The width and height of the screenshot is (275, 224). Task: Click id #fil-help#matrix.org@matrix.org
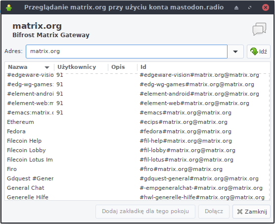pyautogui.click(x=186, y=141)
